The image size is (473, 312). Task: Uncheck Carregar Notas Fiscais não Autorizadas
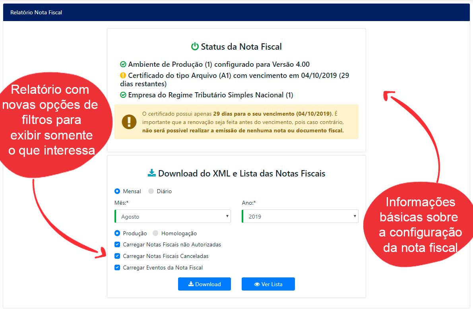[x=117, y=244]
